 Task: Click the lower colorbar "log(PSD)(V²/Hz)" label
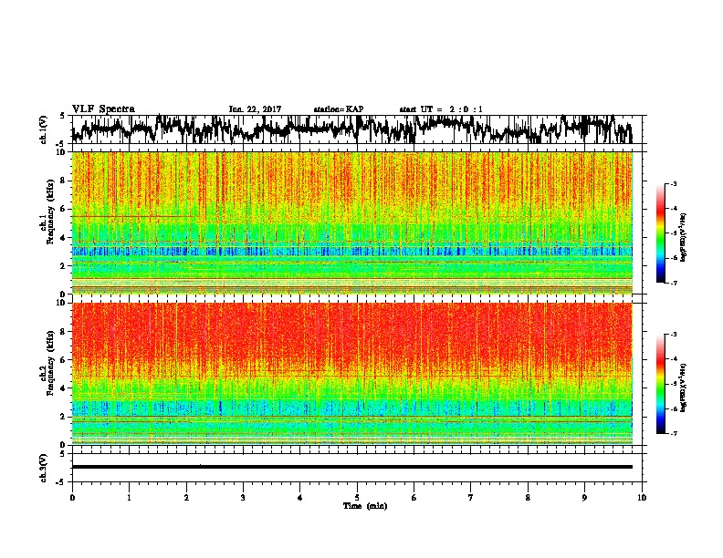click(x=684, y=387)
